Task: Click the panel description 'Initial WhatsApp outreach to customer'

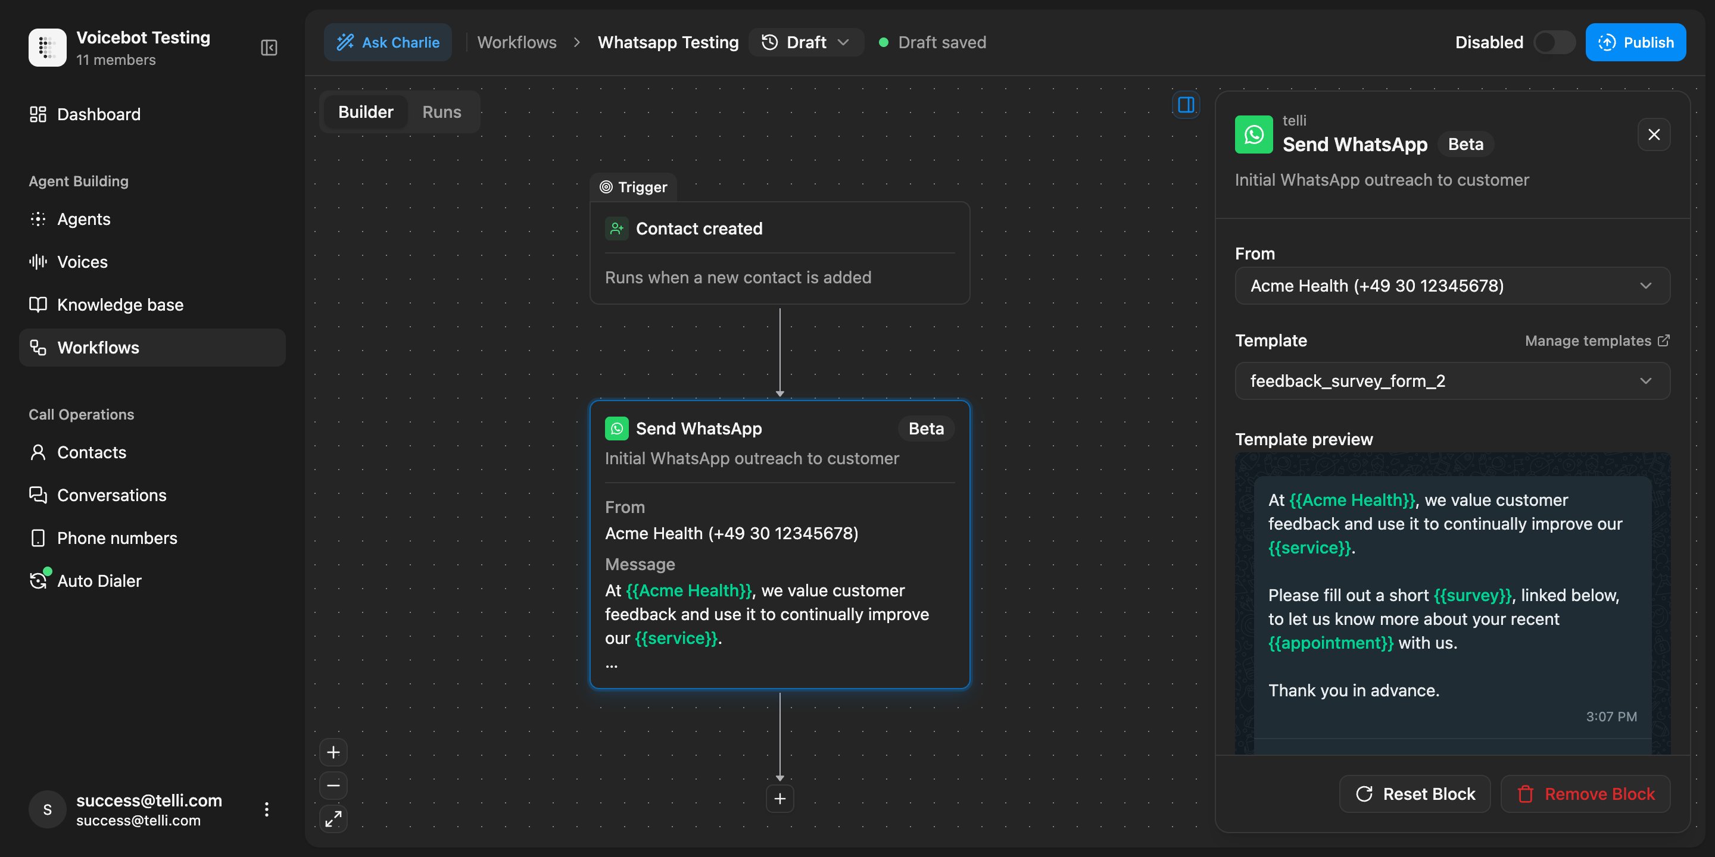Action: 1382,180
